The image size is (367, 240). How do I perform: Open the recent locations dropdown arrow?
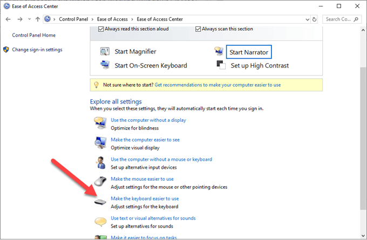29,19
